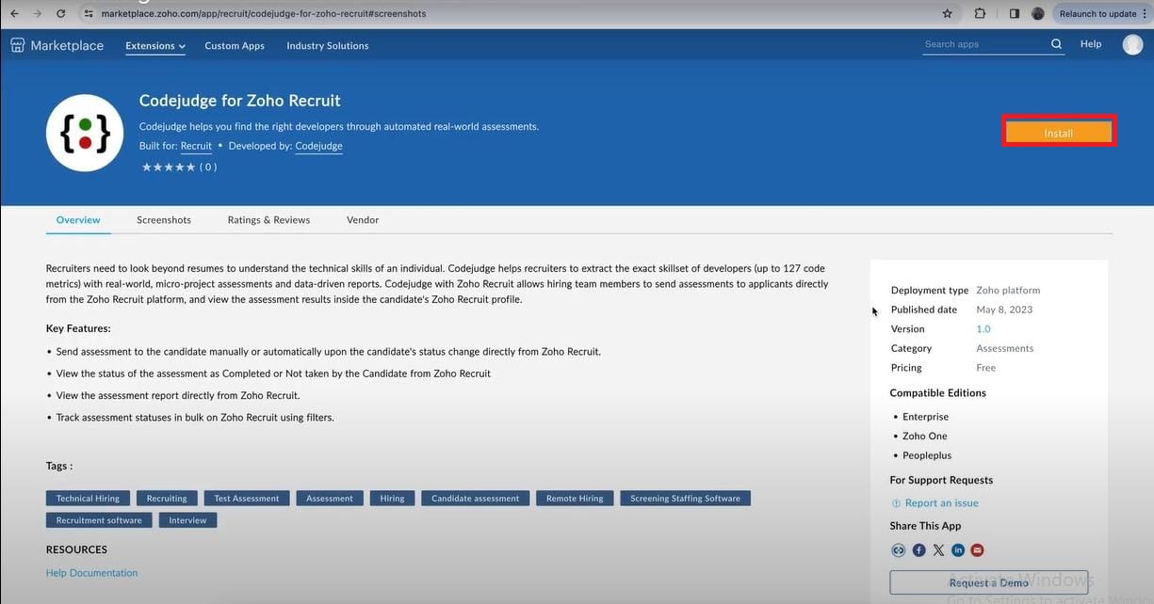Select the Interview tag
The height and width of the screenshot is (604, 1154).
pyautogui.click(x=187, y=520)
